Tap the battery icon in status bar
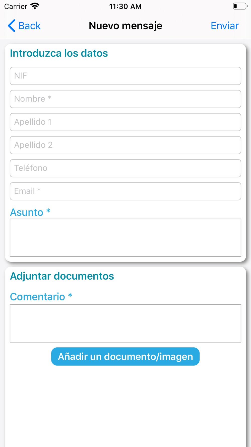The width and height of the screenshot is (251, 447). point(240,6)
